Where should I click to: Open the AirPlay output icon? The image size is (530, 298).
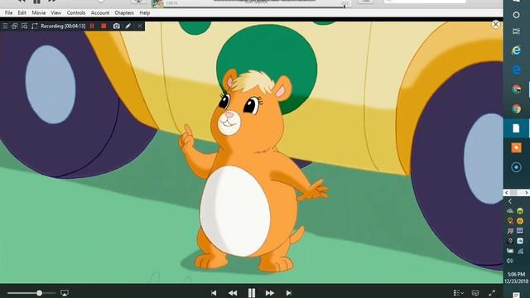pyautogui.click(x=65, y=293)
